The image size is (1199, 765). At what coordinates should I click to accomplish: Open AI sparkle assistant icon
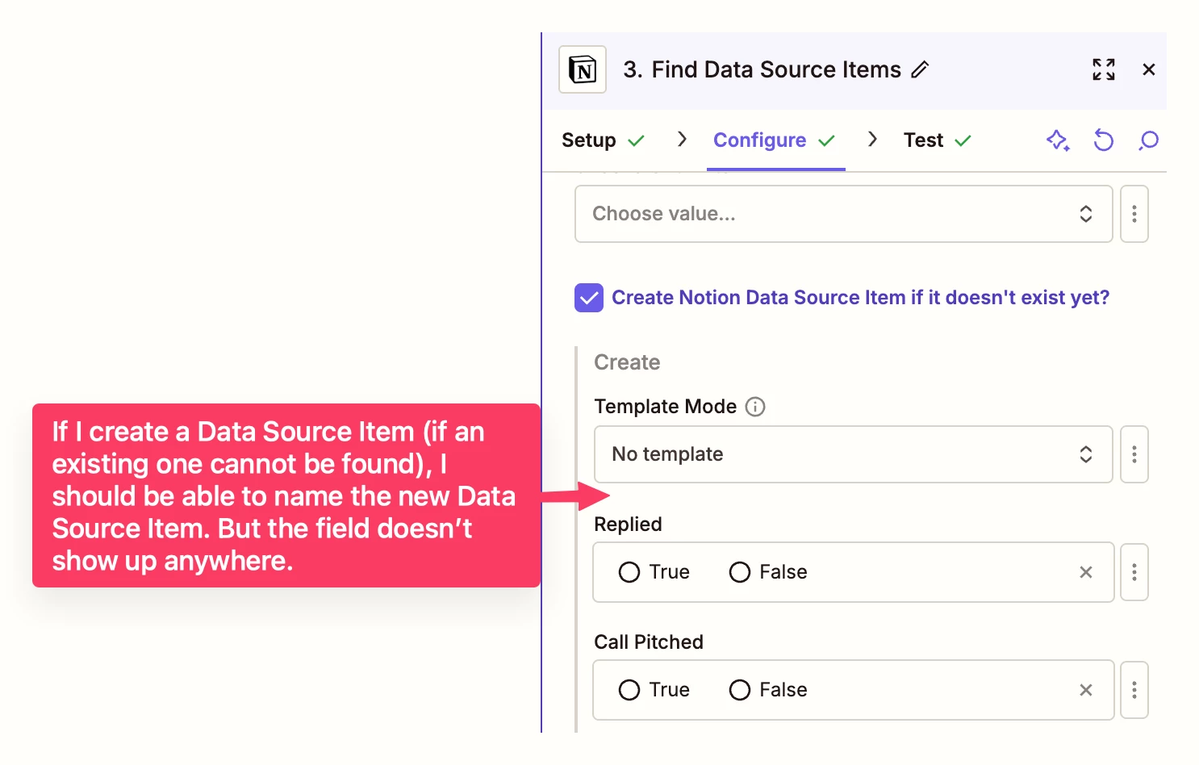(1058, 140)
